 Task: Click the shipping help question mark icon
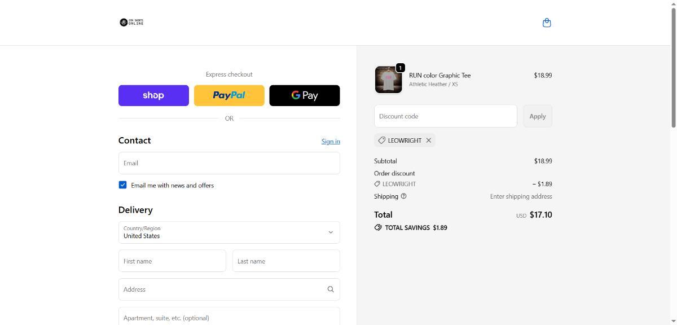[403, 196]
